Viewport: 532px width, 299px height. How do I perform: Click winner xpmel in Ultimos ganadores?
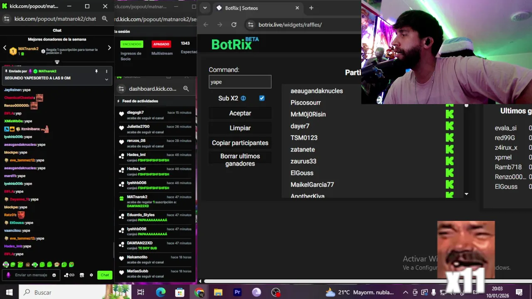[x=503, y=157]
